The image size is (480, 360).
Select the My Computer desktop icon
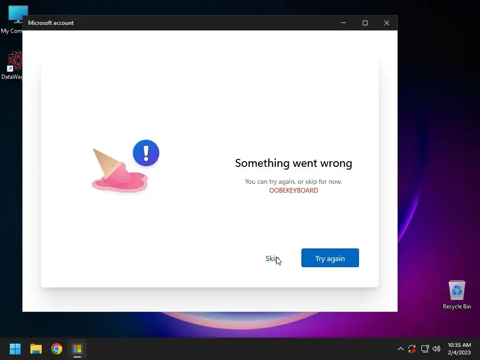[12, 20]
